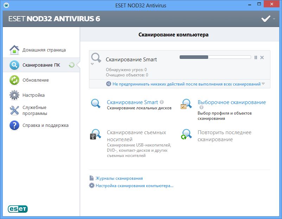Click the blue Help question mark icon
The width and height of the screenshot is (282, 219).
pos(14,125)
